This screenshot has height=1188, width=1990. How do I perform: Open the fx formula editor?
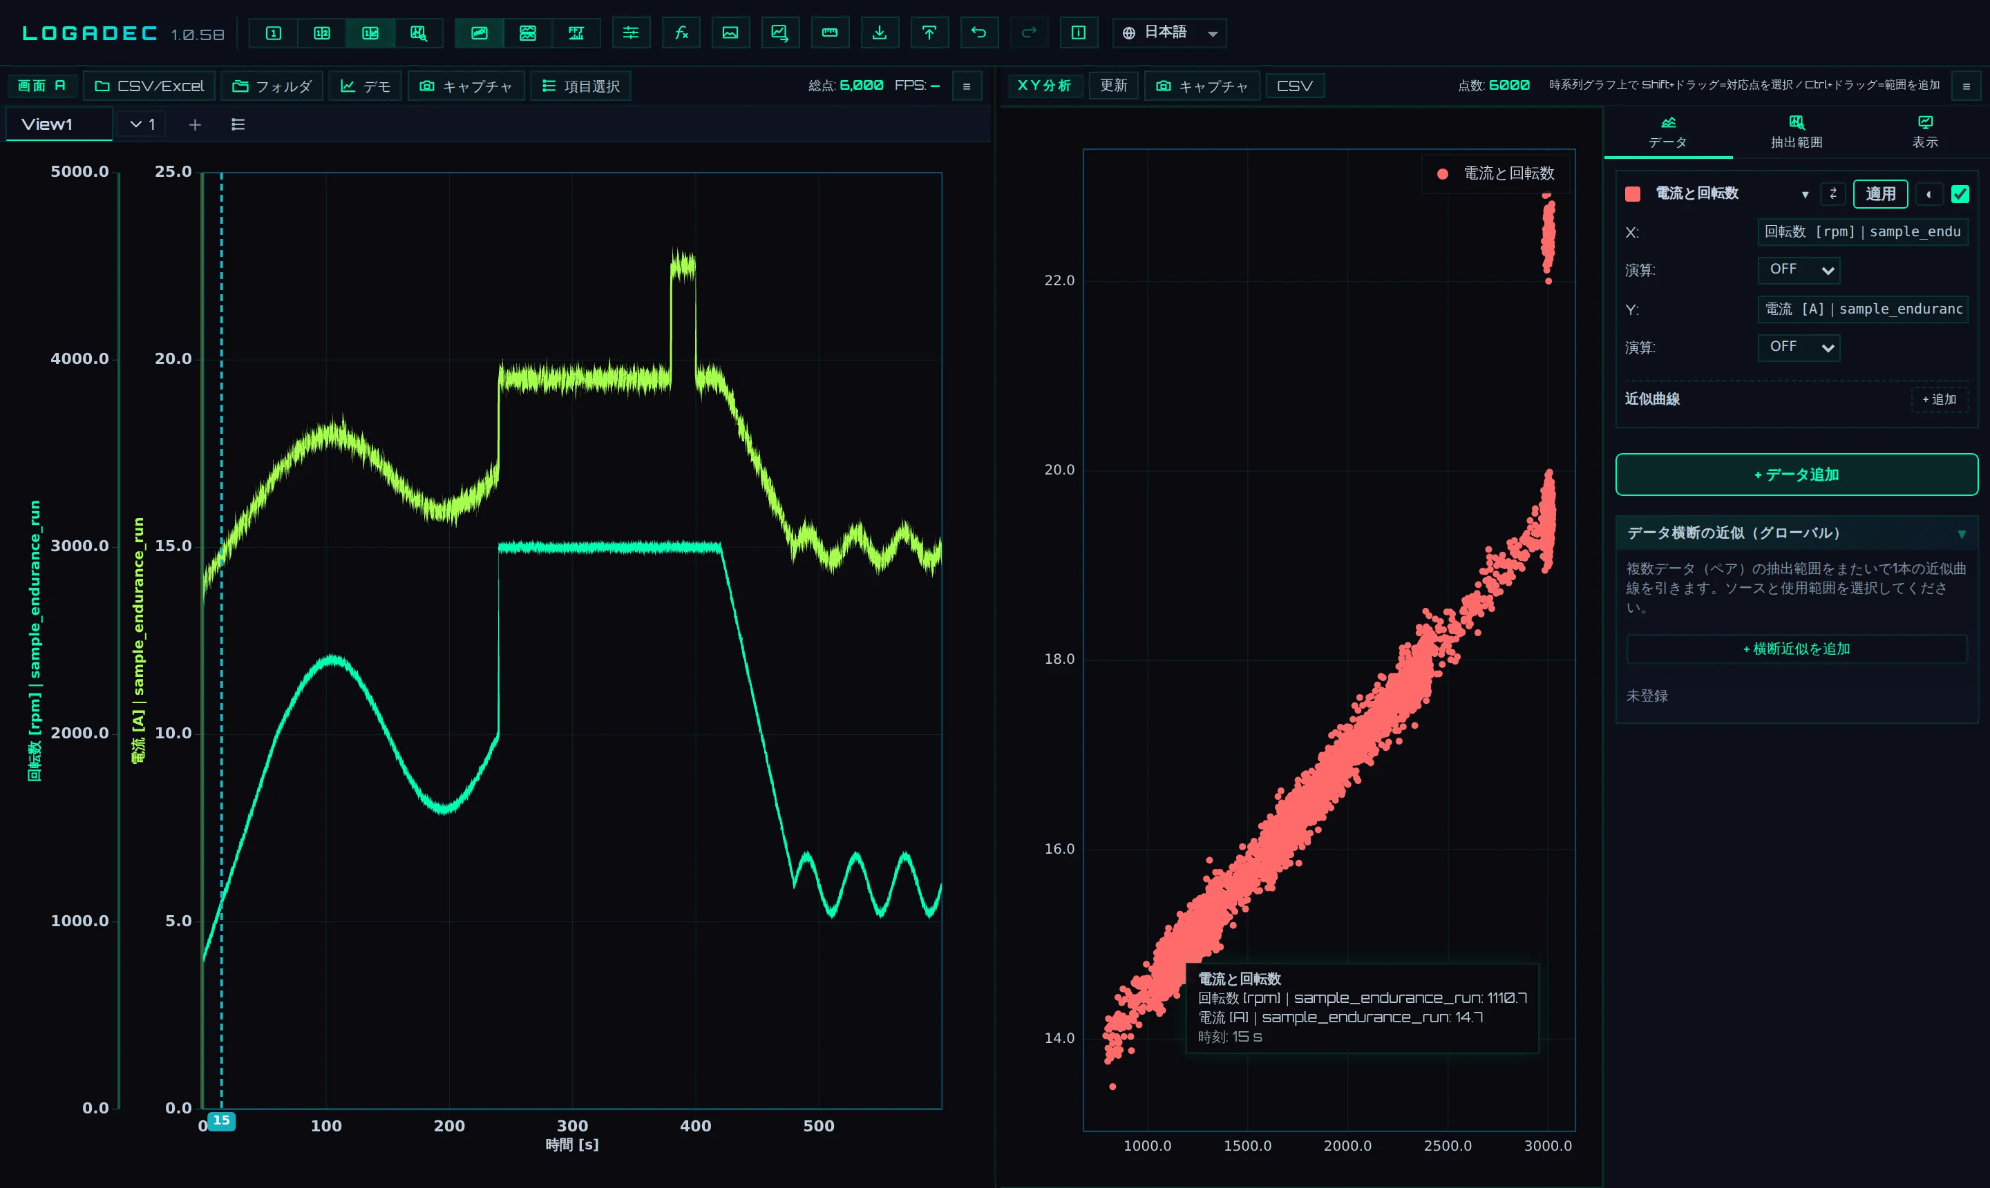pyautogui.click(x=681, y=33)
